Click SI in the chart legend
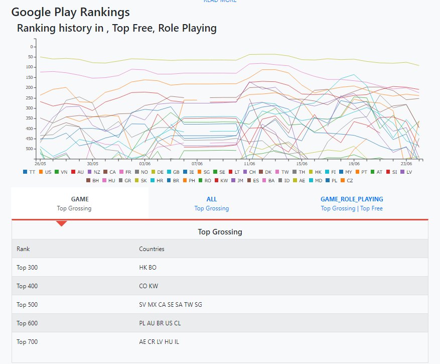This screenshot has height=364, width=440. 391,172
